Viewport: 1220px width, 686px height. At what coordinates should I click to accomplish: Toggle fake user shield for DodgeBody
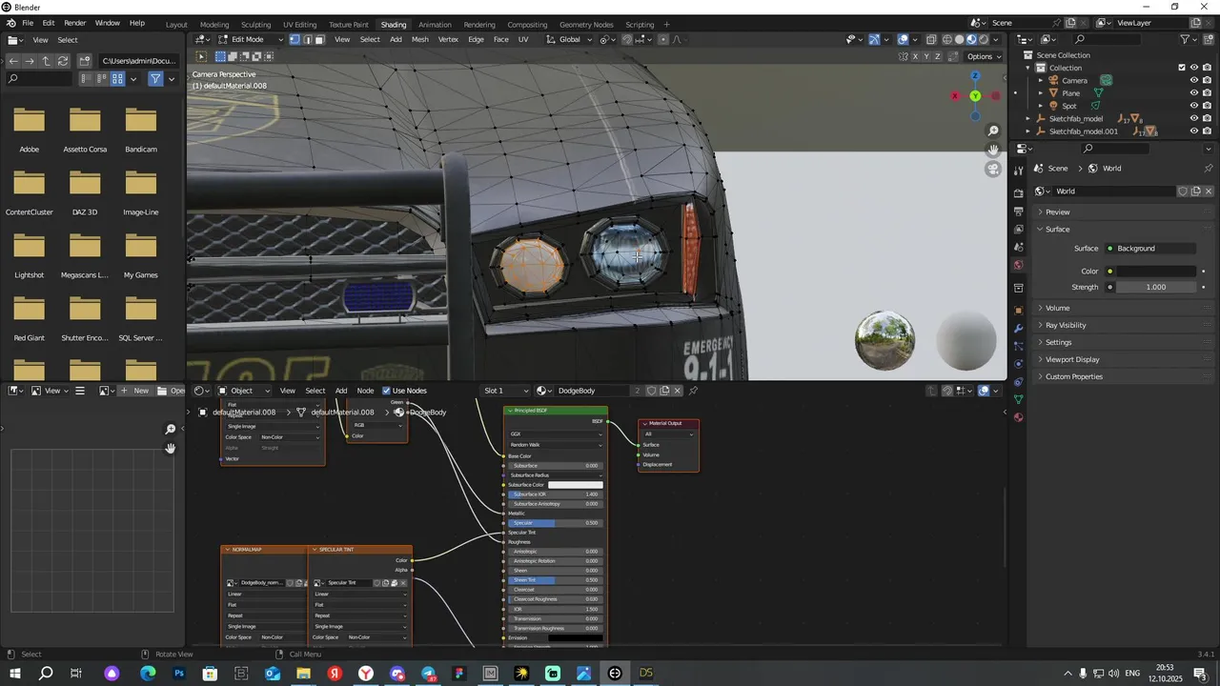coord(651,391)
